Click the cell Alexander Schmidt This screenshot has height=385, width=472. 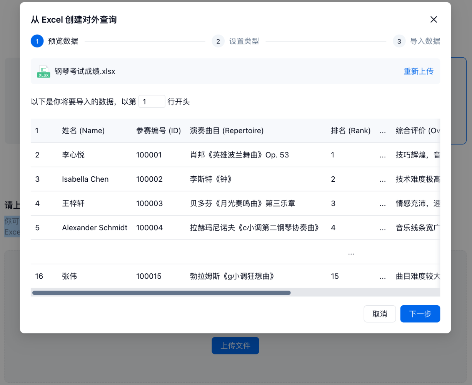(x=95, y=228)
